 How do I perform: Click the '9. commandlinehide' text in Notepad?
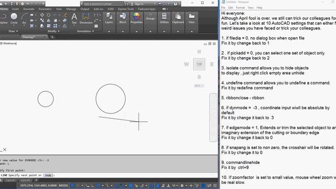tap(240, 162)
